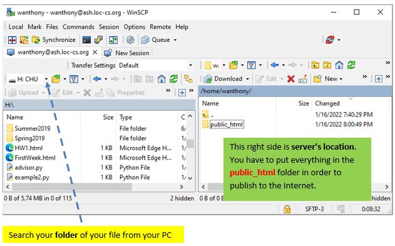Open the Session menu
Viewport: 395px width, 246px height.
point(109,27)
